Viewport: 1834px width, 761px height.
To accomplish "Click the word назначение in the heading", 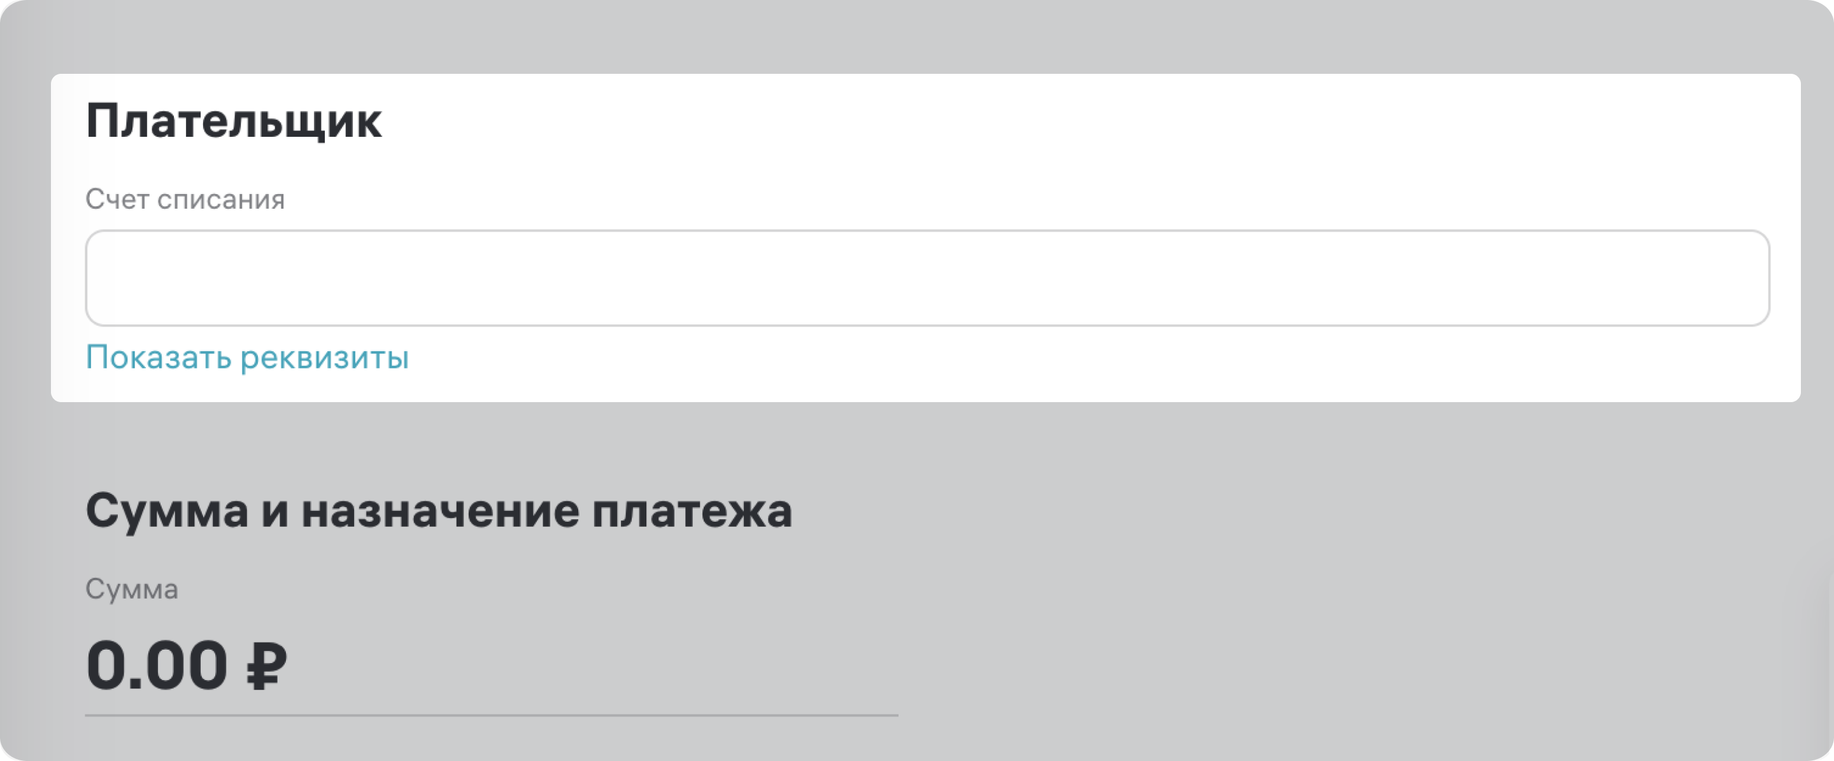I will point(440,511).
